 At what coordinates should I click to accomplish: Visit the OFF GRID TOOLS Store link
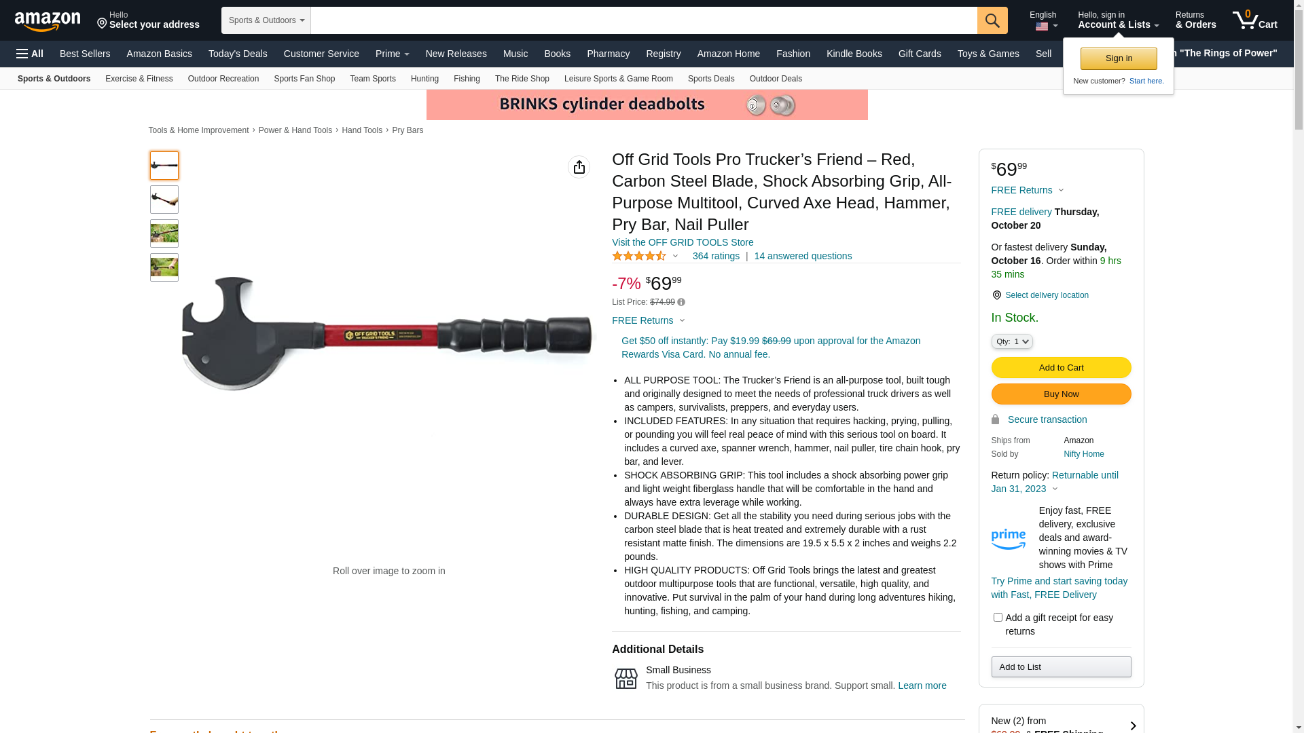(683, 242)
